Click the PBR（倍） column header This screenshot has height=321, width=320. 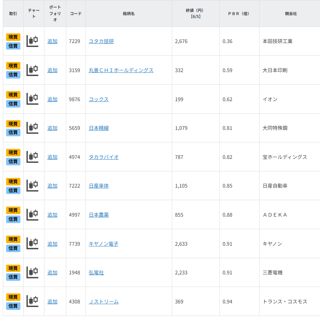pyautogui.click(x=239, y=14)
